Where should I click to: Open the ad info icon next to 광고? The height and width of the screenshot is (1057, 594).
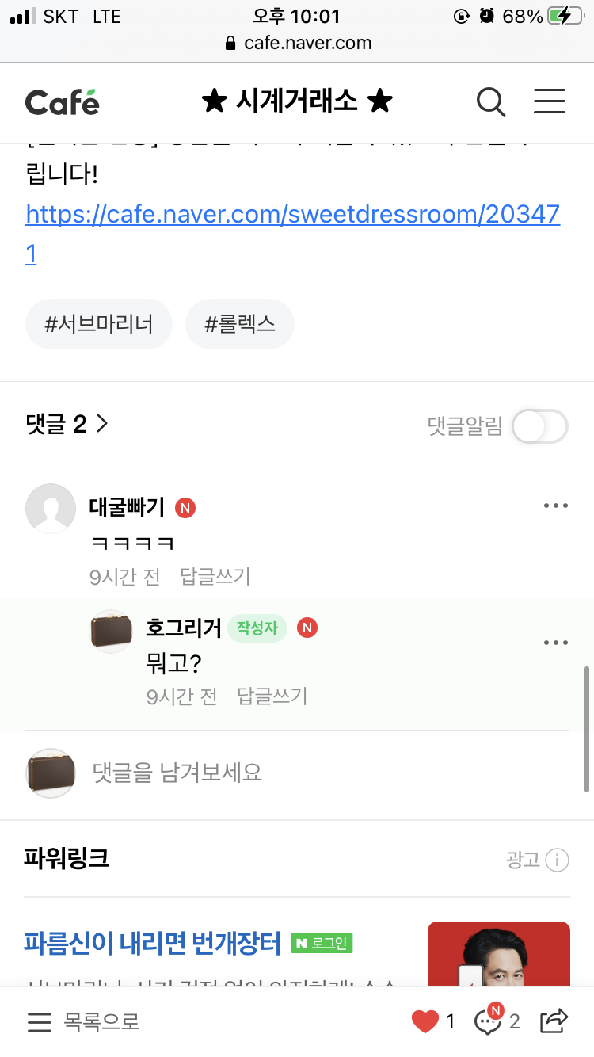(557, 860)
